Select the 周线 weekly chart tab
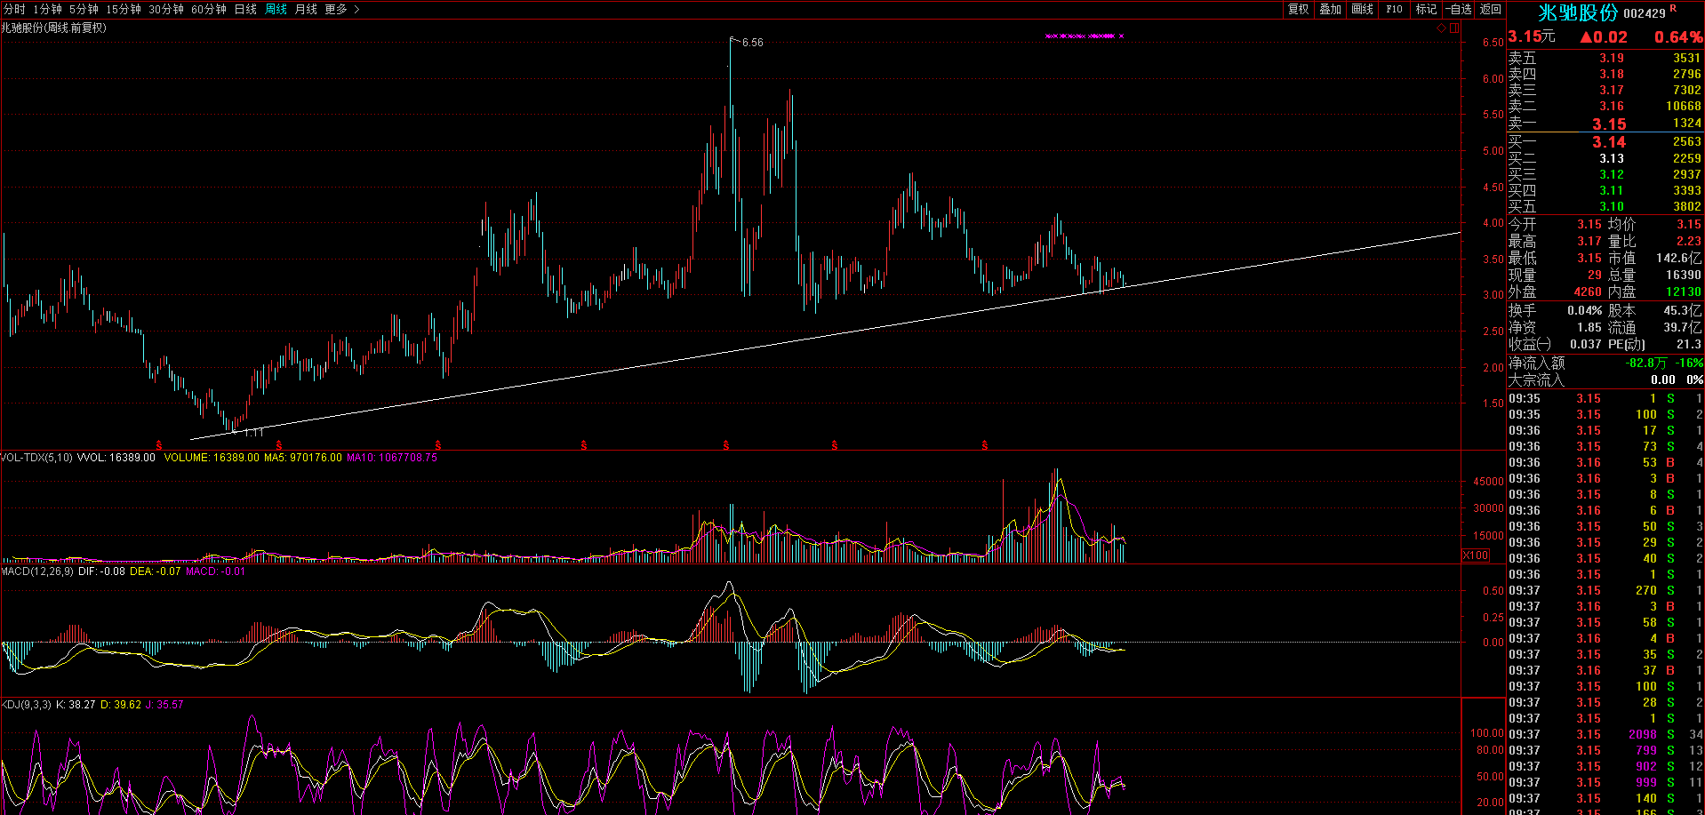 pos(276,9)
